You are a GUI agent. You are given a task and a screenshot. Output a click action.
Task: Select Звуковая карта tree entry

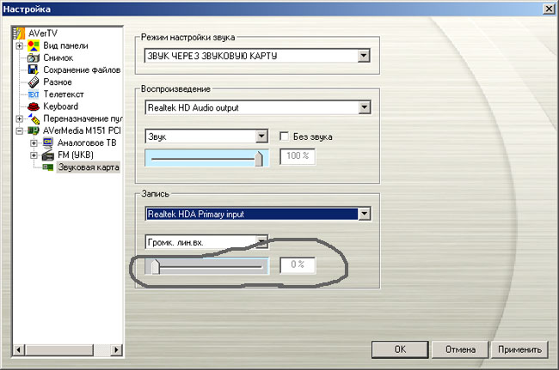pyautogui.click(x=89, y=167)
